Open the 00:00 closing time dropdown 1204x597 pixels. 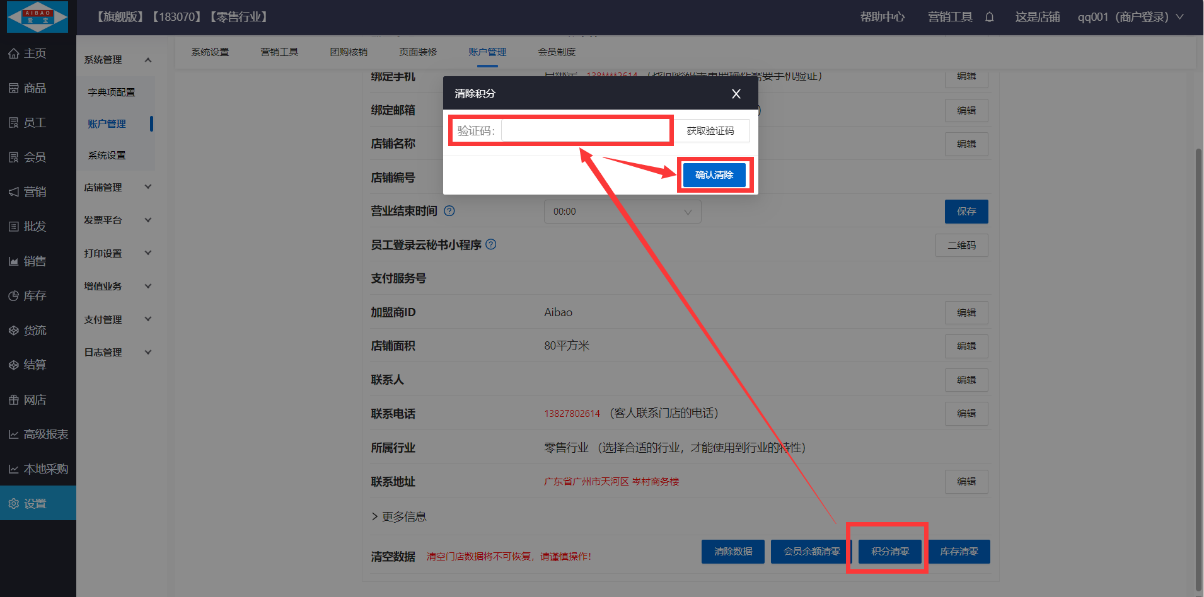tap(622, 212)
